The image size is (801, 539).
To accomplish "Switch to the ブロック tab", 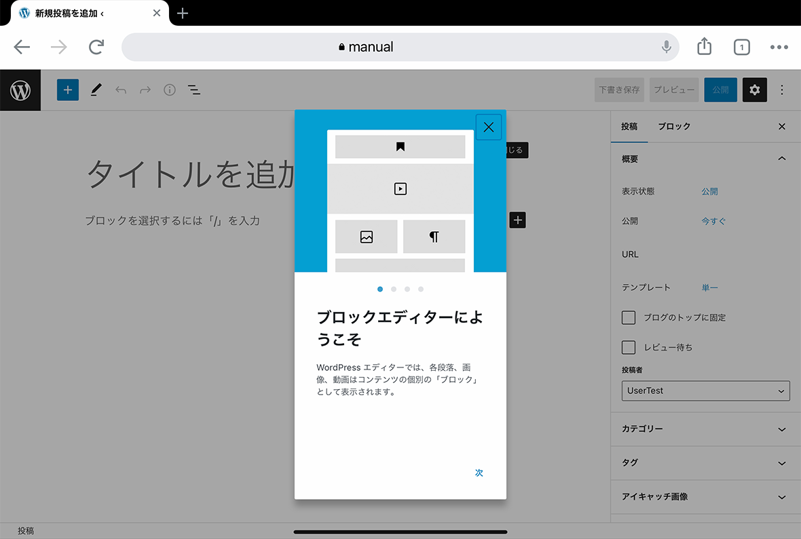I will 674,127.
